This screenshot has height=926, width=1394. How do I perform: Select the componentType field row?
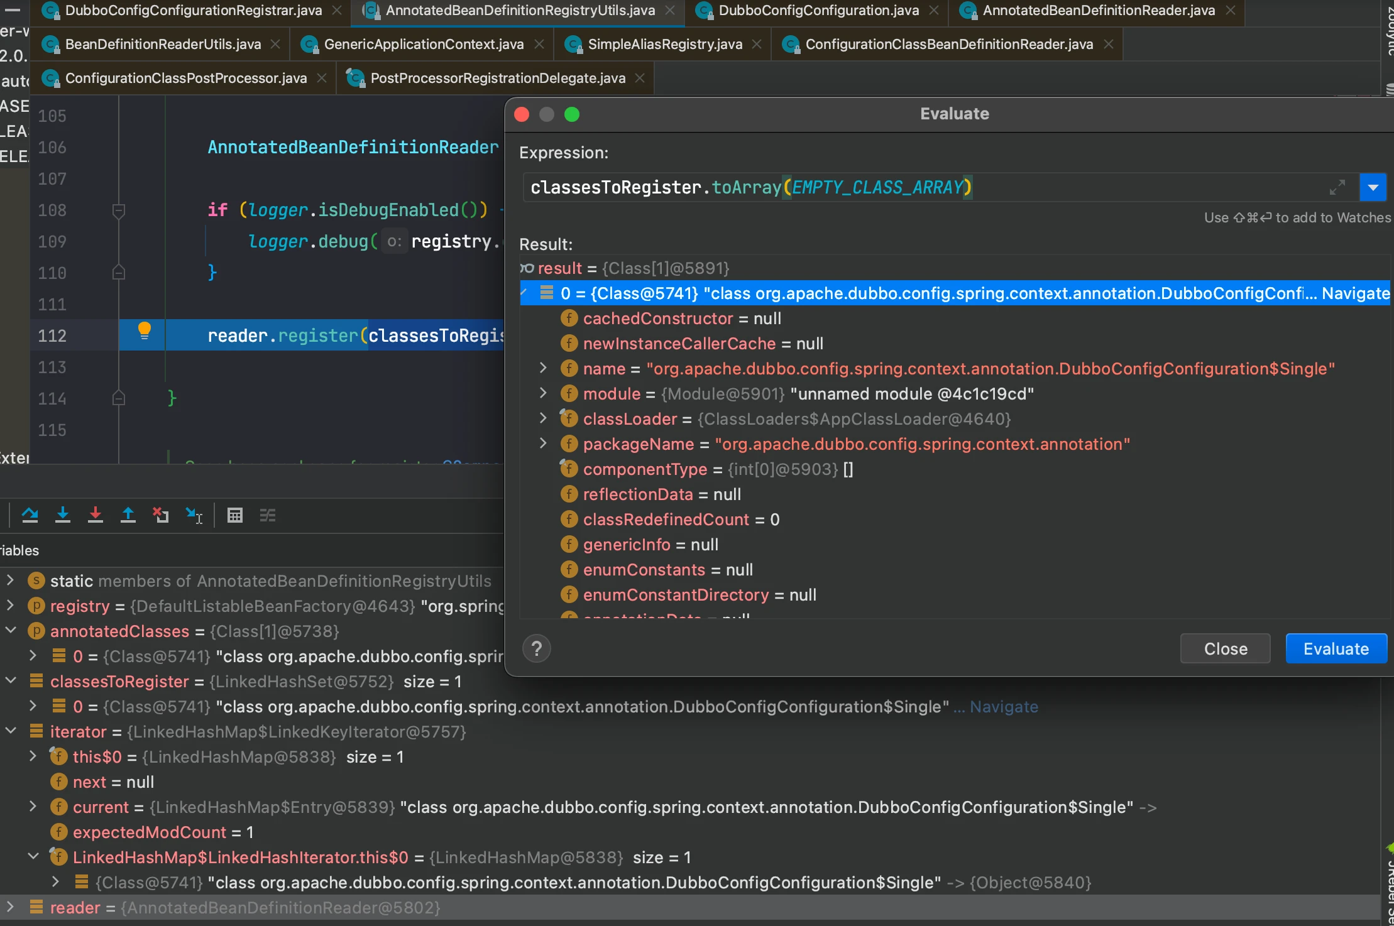(x=955, y=469)
